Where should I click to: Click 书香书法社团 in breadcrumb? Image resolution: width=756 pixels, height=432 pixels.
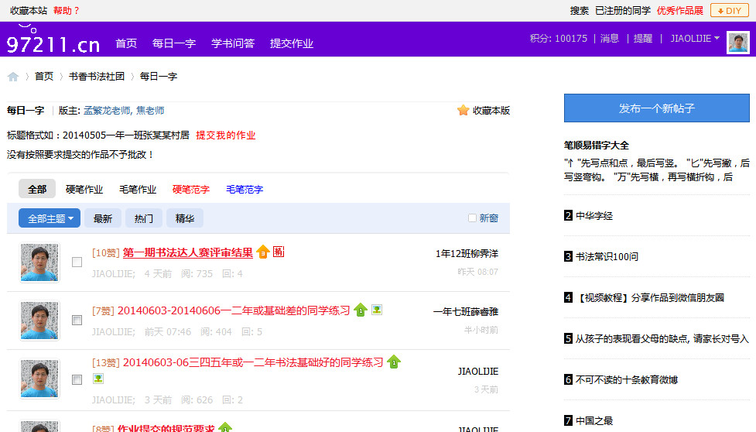pos(97,76)
